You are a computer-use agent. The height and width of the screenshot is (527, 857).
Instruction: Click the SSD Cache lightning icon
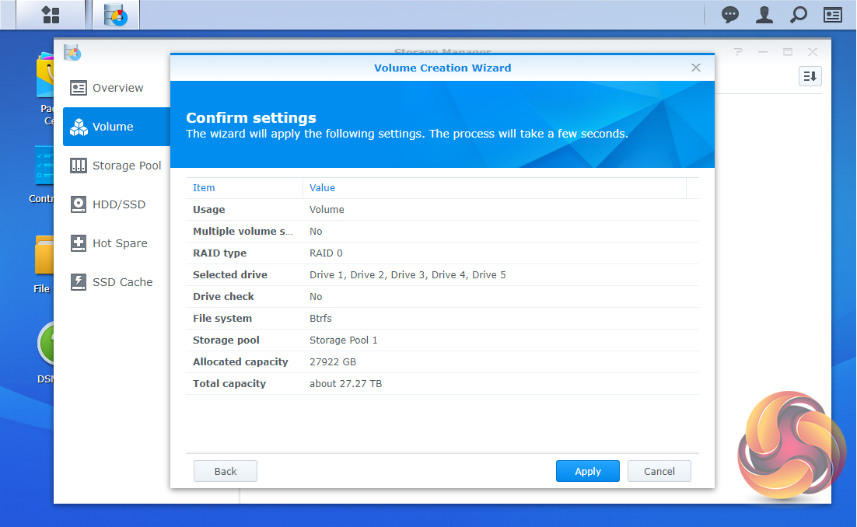pyautogui.click(x=79, y=282)
